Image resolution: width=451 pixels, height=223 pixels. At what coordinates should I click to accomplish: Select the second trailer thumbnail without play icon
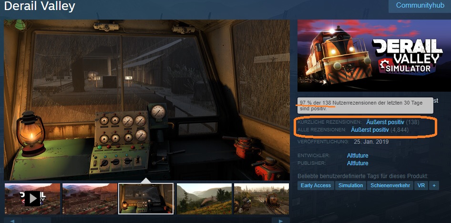point(90,199)
